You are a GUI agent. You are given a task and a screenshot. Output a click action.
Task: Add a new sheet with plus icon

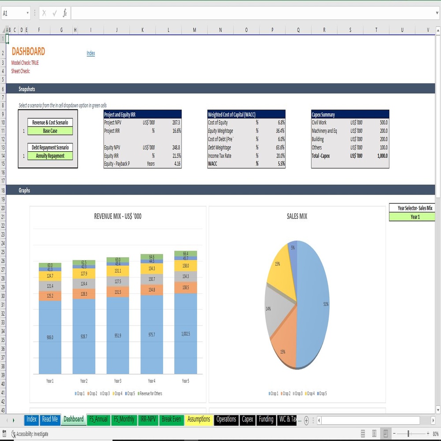tap(306, 420)
